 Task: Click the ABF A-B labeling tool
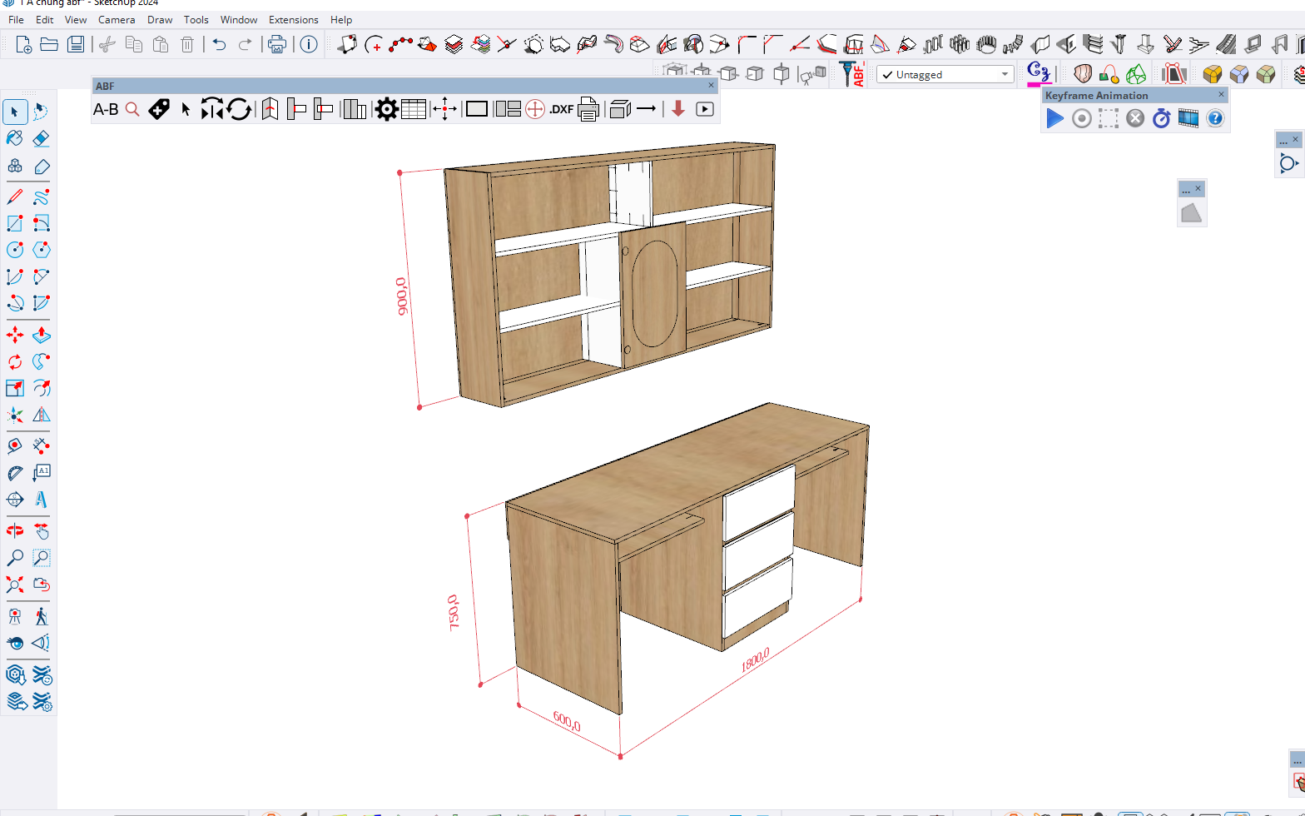tap(106, 109)
